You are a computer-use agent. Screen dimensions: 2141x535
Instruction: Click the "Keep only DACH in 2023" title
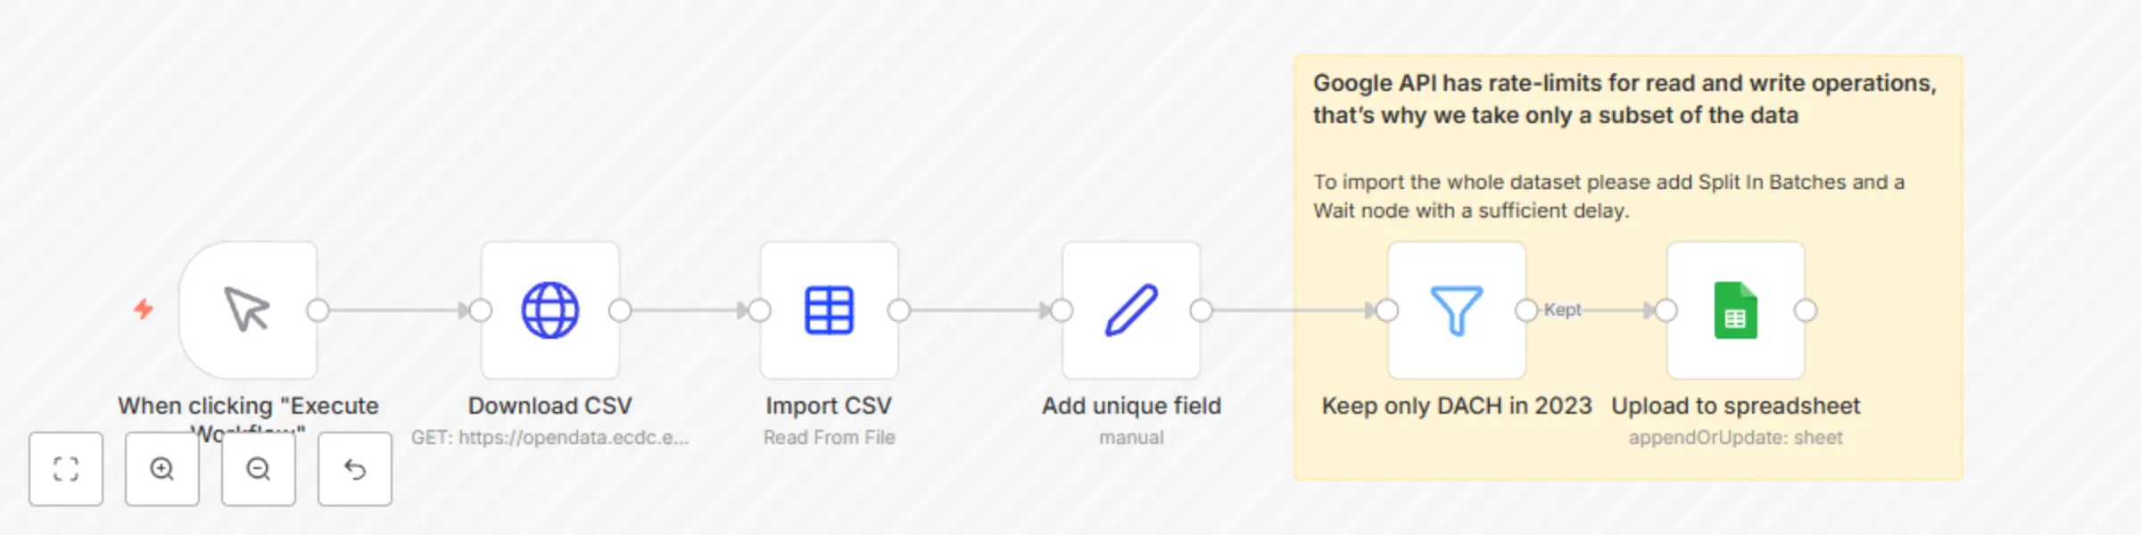[1456, 406]
